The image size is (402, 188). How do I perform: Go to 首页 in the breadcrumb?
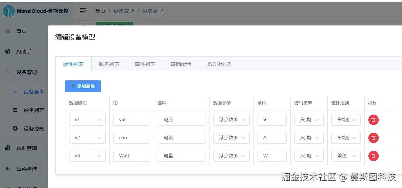point(100,11)
